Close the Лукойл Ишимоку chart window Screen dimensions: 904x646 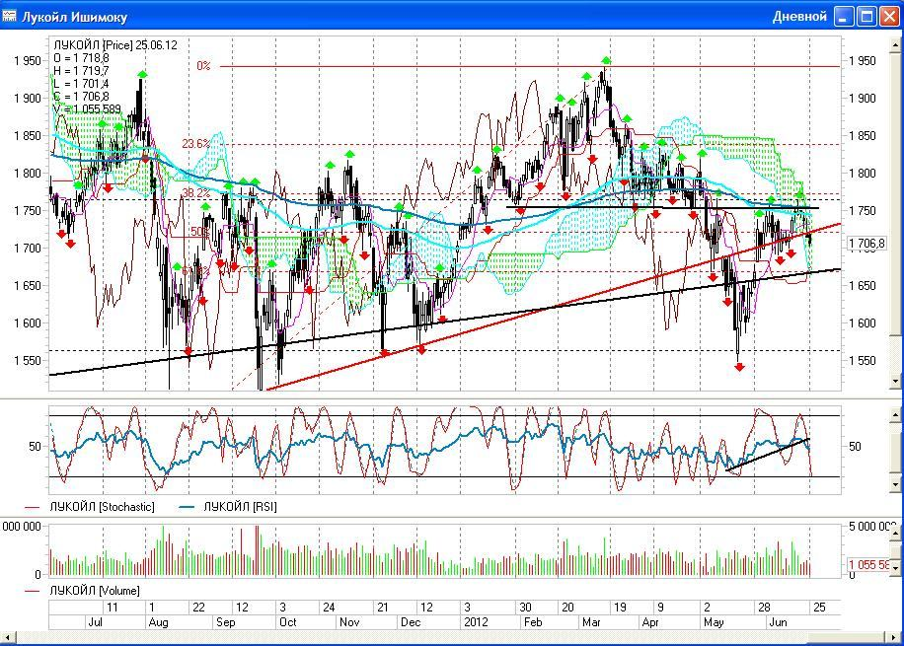tap(889, 16)
